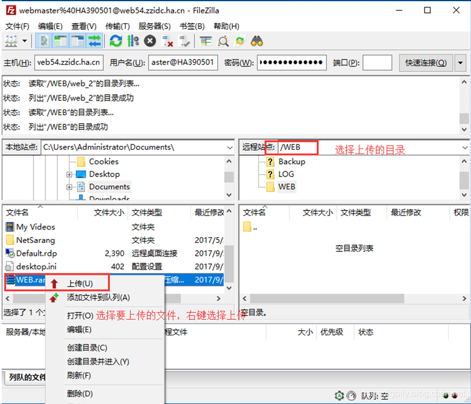Toggle the message log display
471x404 pixels.
pos(44,41)
